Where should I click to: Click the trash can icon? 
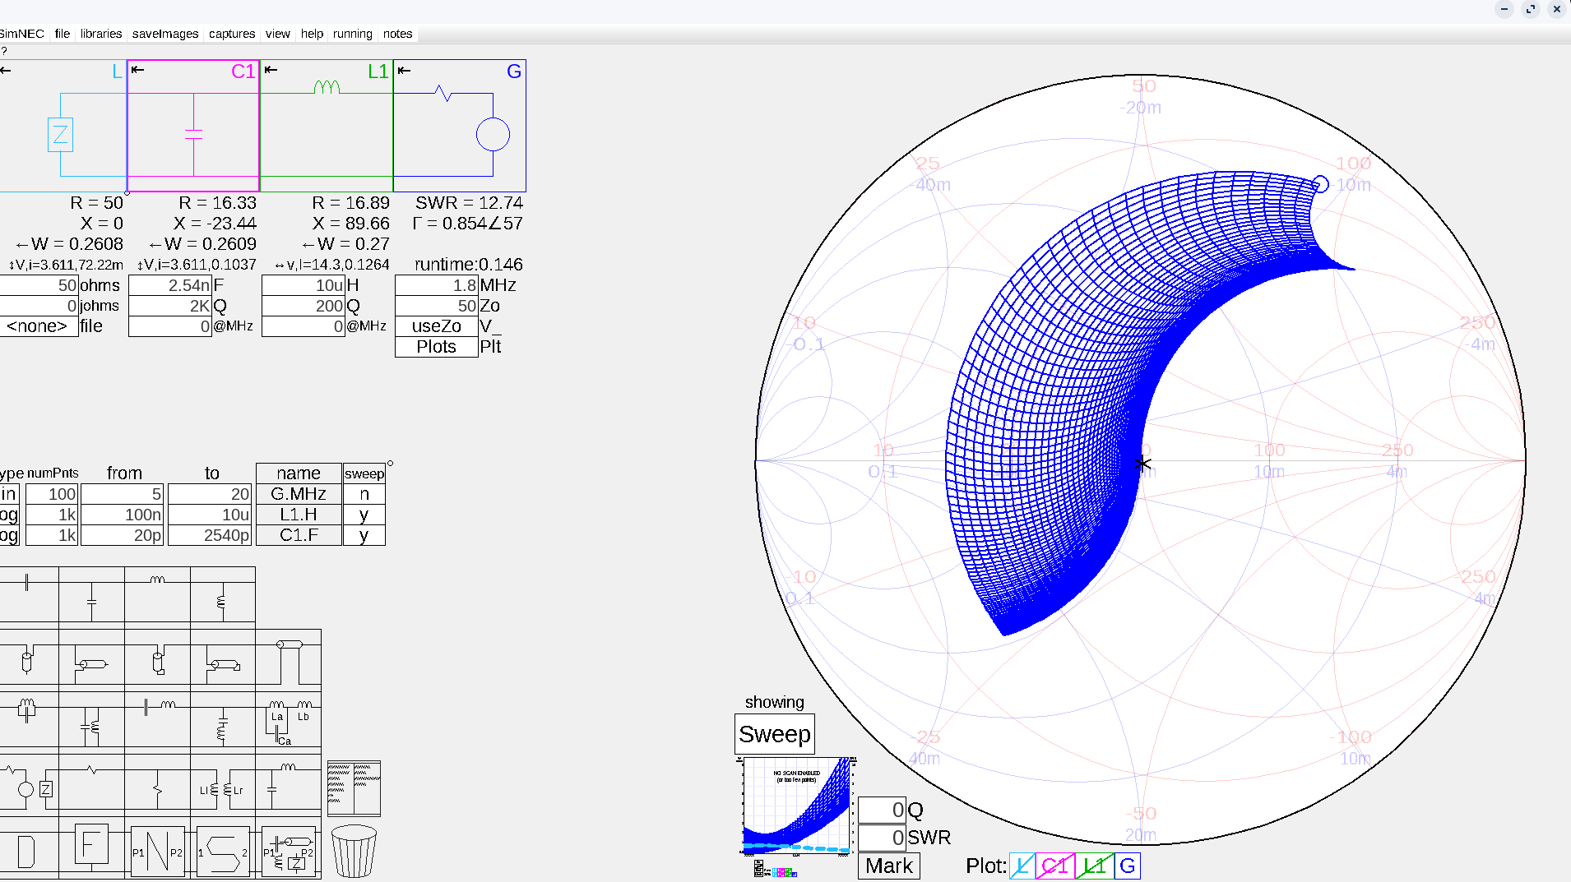click(x=354, y=852)
